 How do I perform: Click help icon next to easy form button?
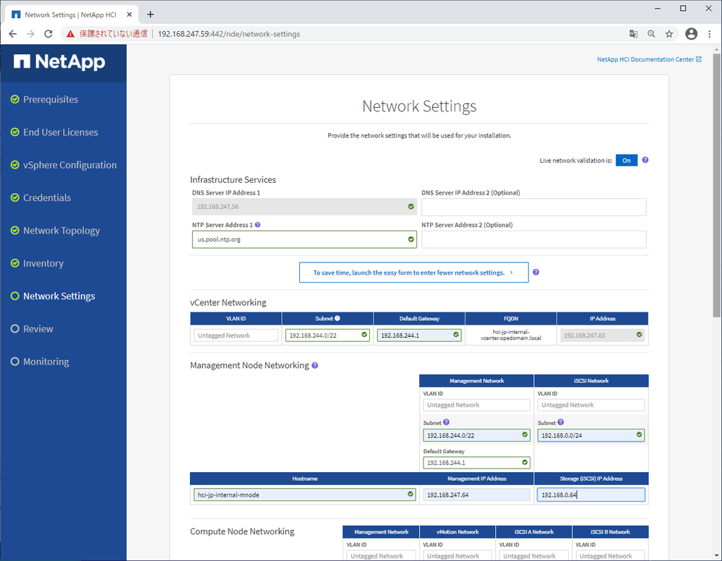point(536,273)
